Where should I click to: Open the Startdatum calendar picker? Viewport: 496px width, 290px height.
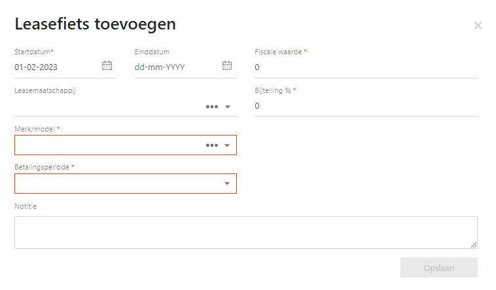107,65
